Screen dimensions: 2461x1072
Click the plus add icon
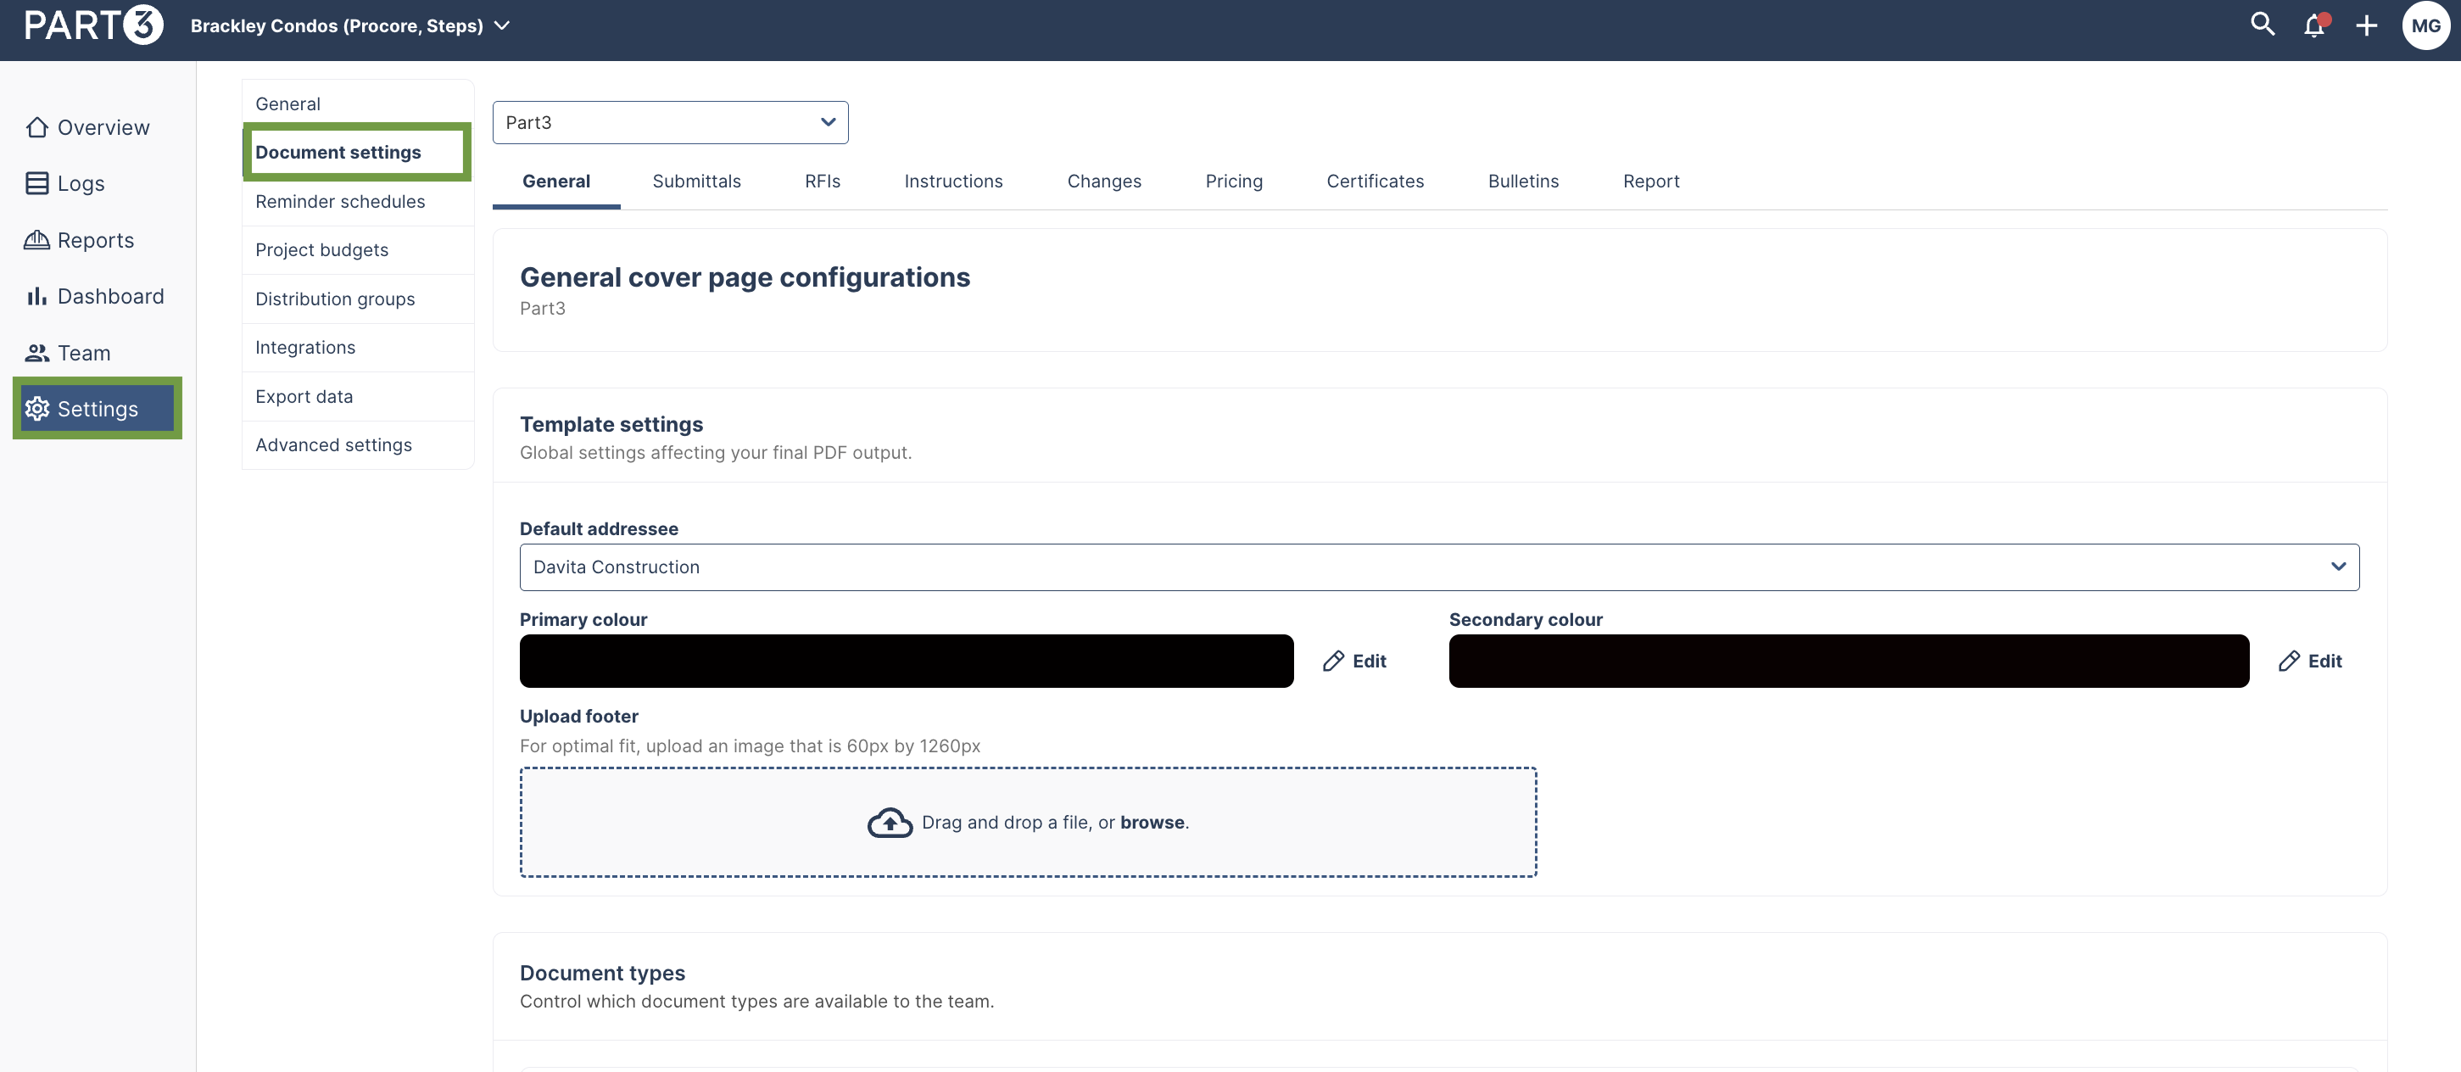[x=2365, y=25]
